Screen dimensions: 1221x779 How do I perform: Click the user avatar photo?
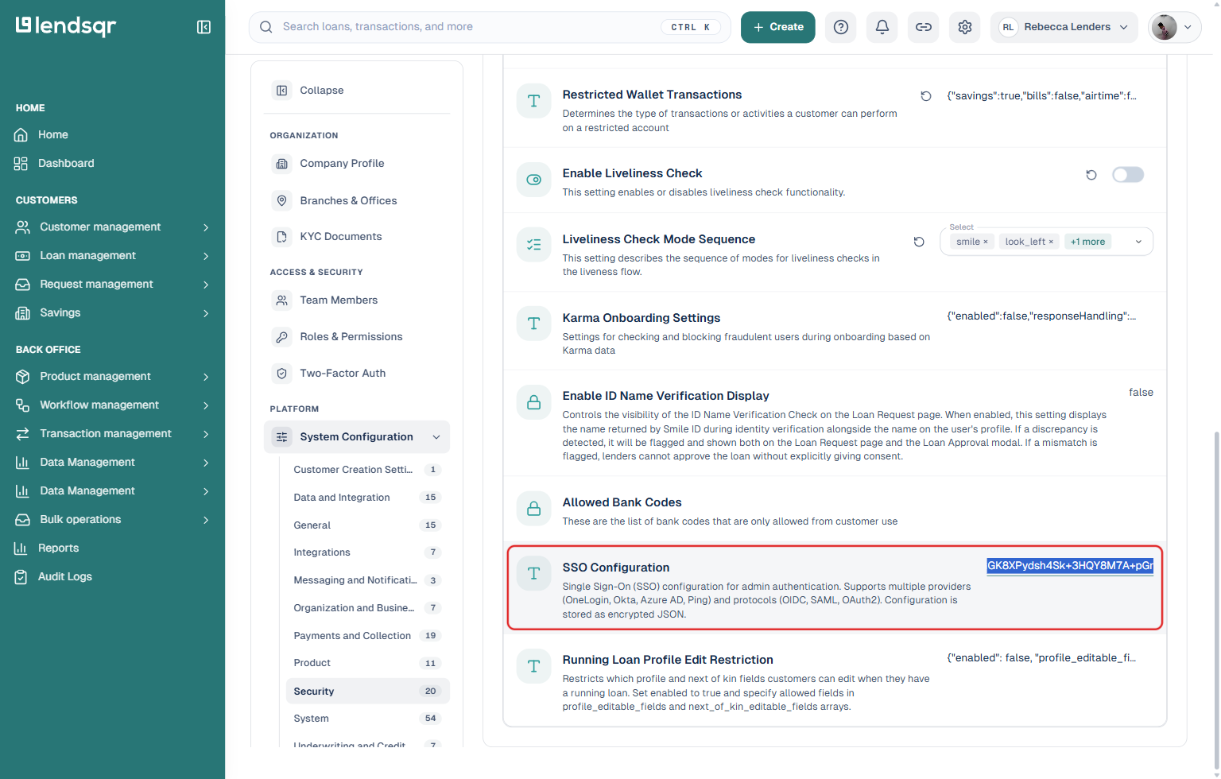(x=1165, y=27)
